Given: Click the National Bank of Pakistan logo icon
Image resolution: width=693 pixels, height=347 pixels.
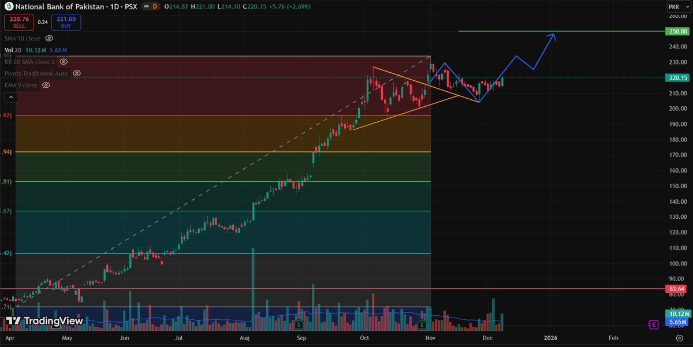Looking at the screenshot, I should pyautogui.click(x=8, y=6).
